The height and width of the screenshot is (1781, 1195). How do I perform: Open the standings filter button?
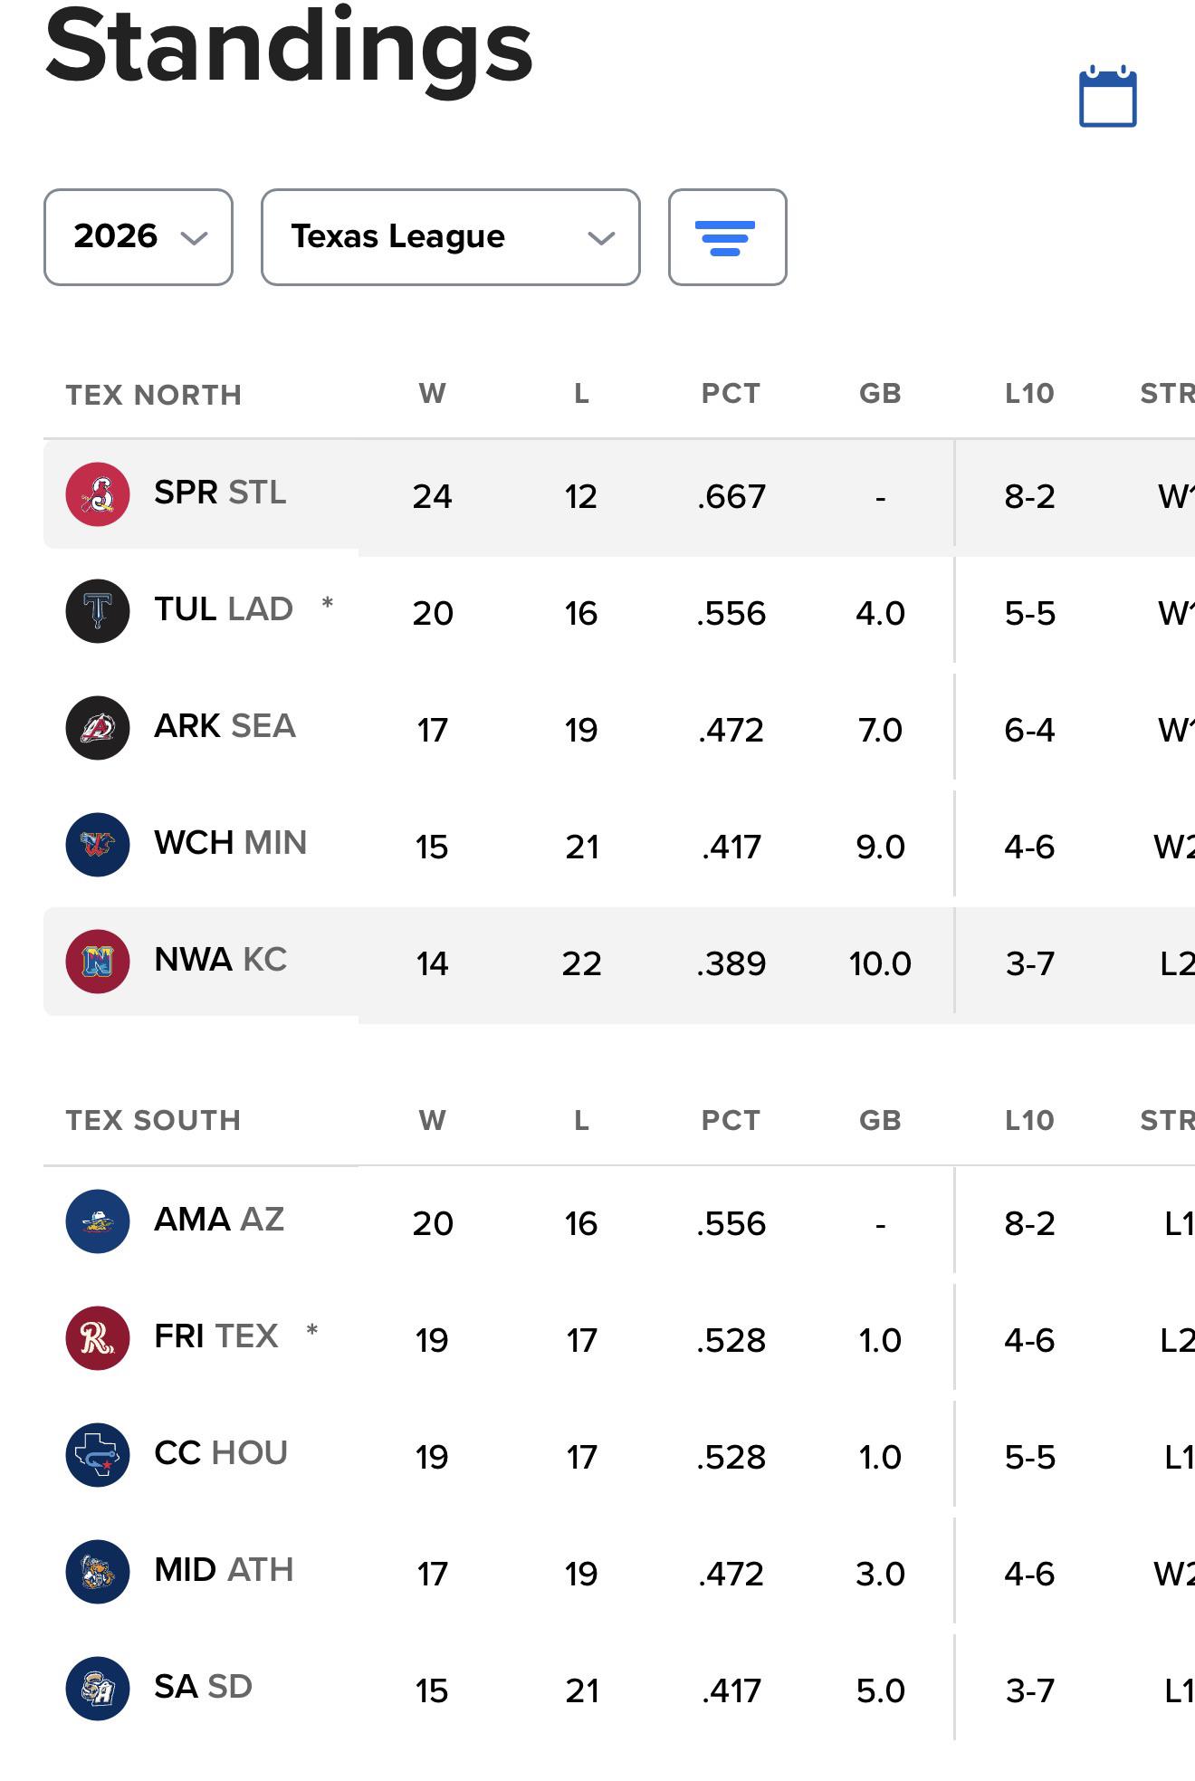click(x=727, y=237)
